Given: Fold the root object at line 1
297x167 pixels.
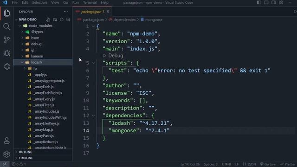Looking at the screenshot, I should click(93, 26).
